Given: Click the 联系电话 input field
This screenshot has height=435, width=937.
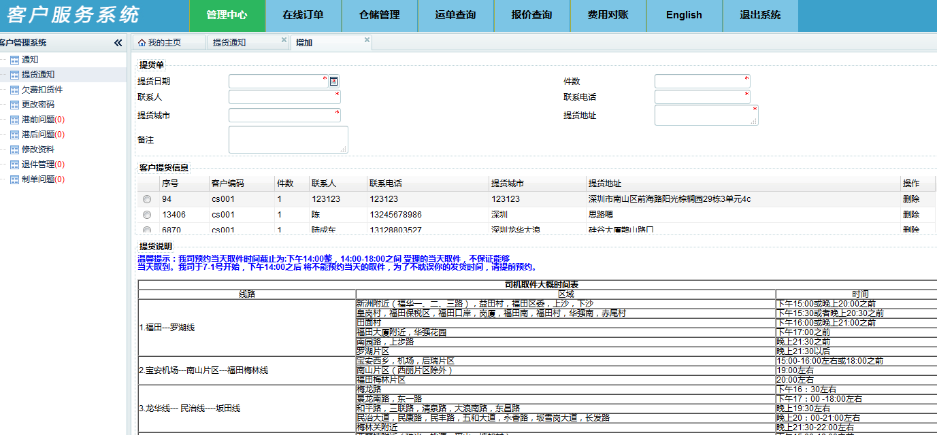Looking at the screenshot, I should pos(702,97).
